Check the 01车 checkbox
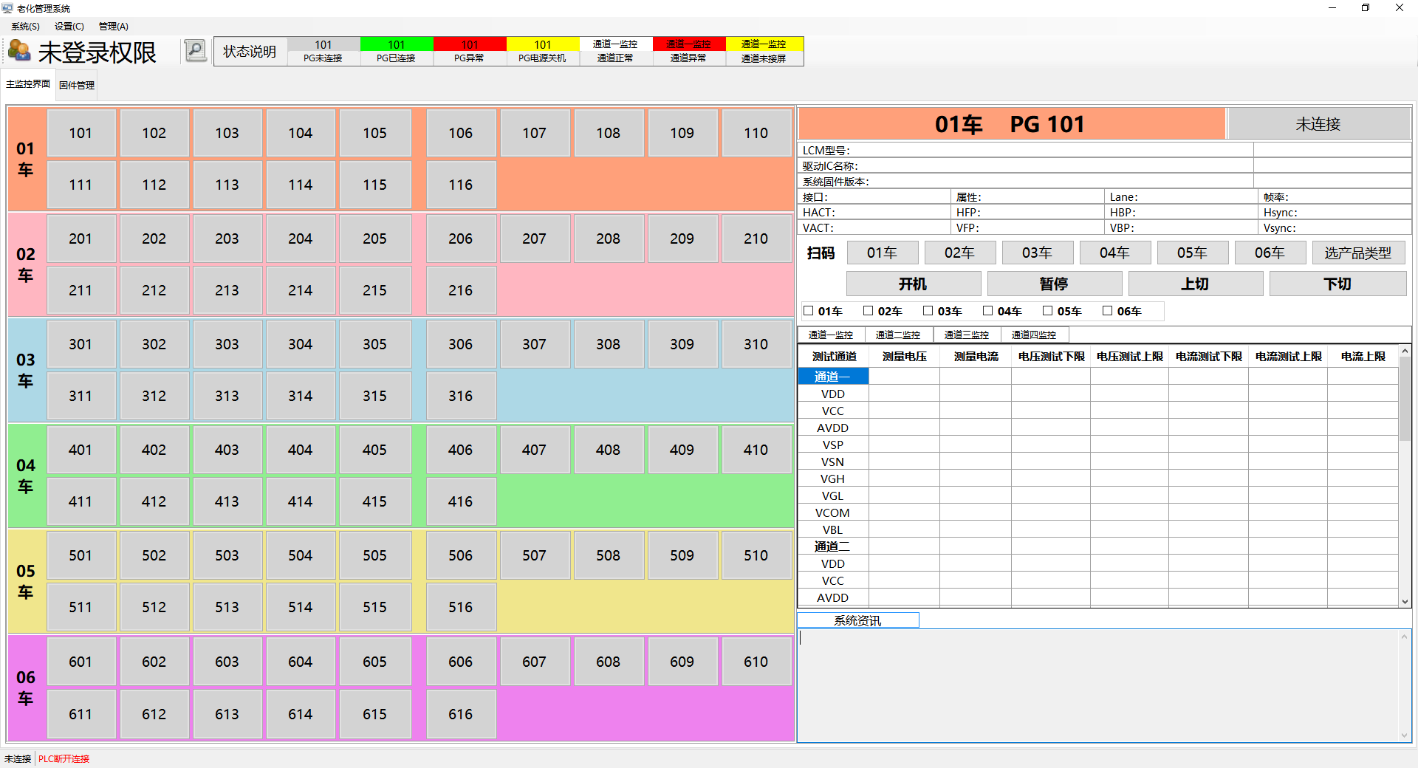The image size is (1418, 768). (809, 311)
